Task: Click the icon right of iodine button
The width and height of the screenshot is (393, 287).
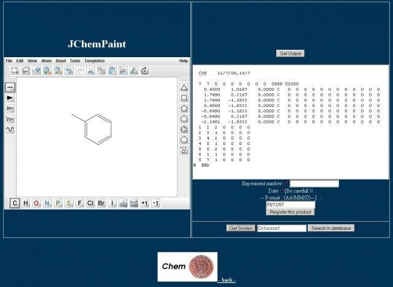Action: click(x=123, y=203)
